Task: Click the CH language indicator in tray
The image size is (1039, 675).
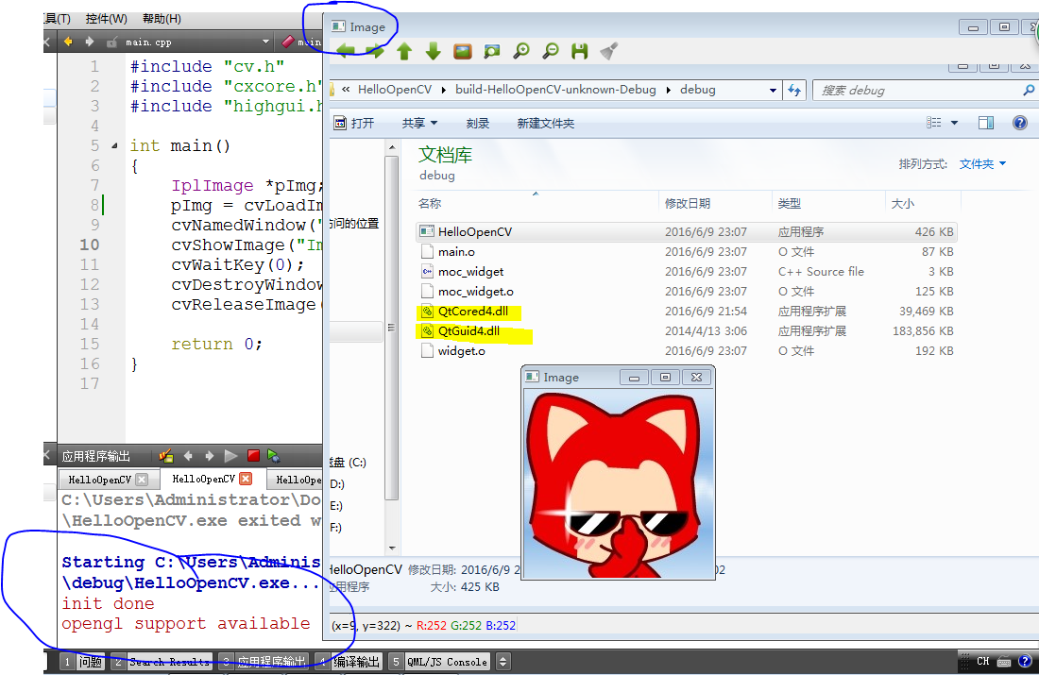Action: [982, 661]
